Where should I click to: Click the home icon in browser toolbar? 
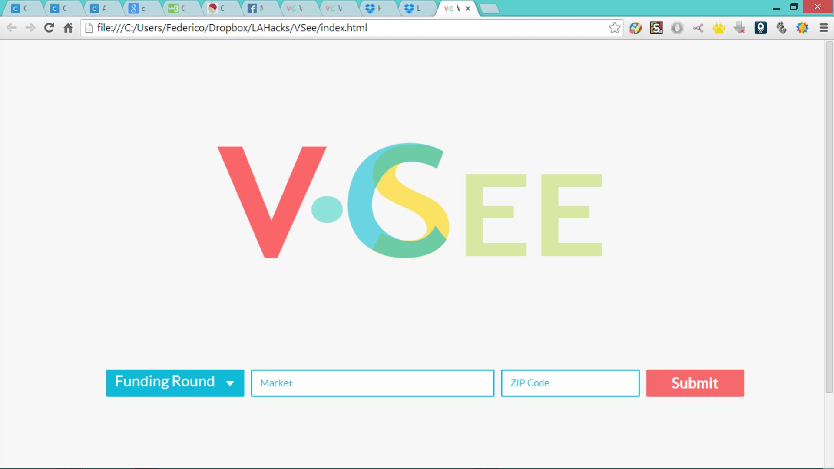point(68,28)
